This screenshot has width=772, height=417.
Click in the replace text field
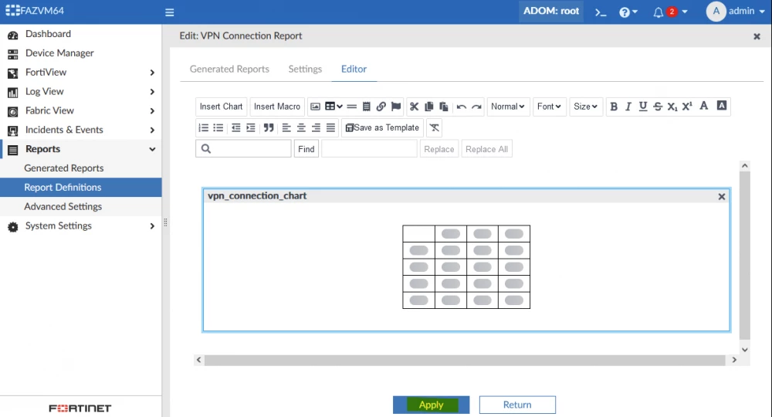[369, 149]
